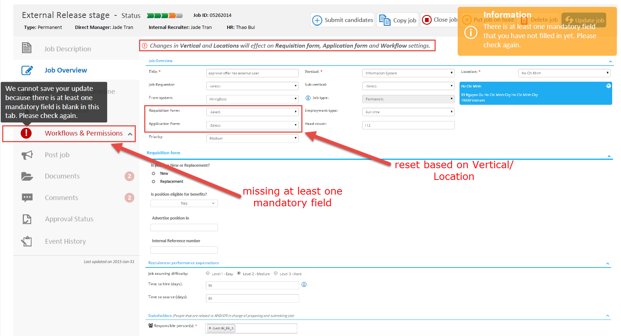The height and width of the screenshot is (336, 621).
Task: Click the Submit candidates button label
Action: pyautogui.click(x=349, y=20)
